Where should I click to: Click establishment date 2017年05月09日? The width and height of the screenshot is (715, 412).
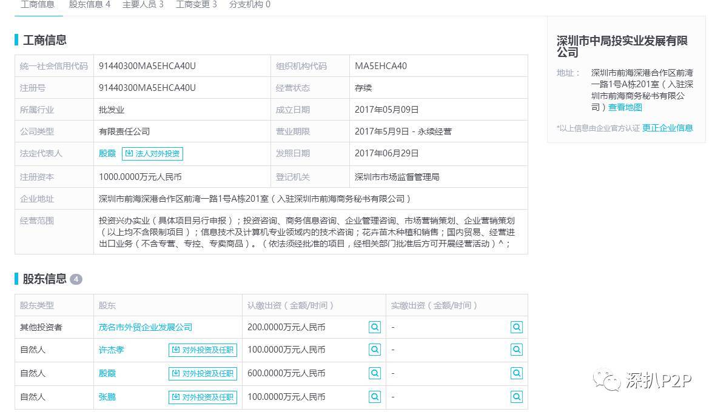coord(387,110)
